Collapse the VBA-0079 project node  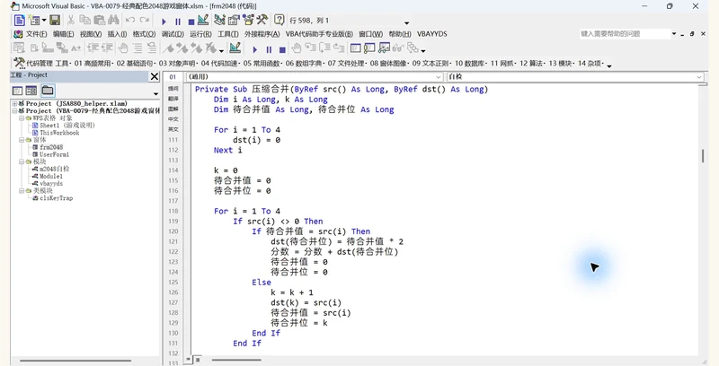(x=14, y=111)
